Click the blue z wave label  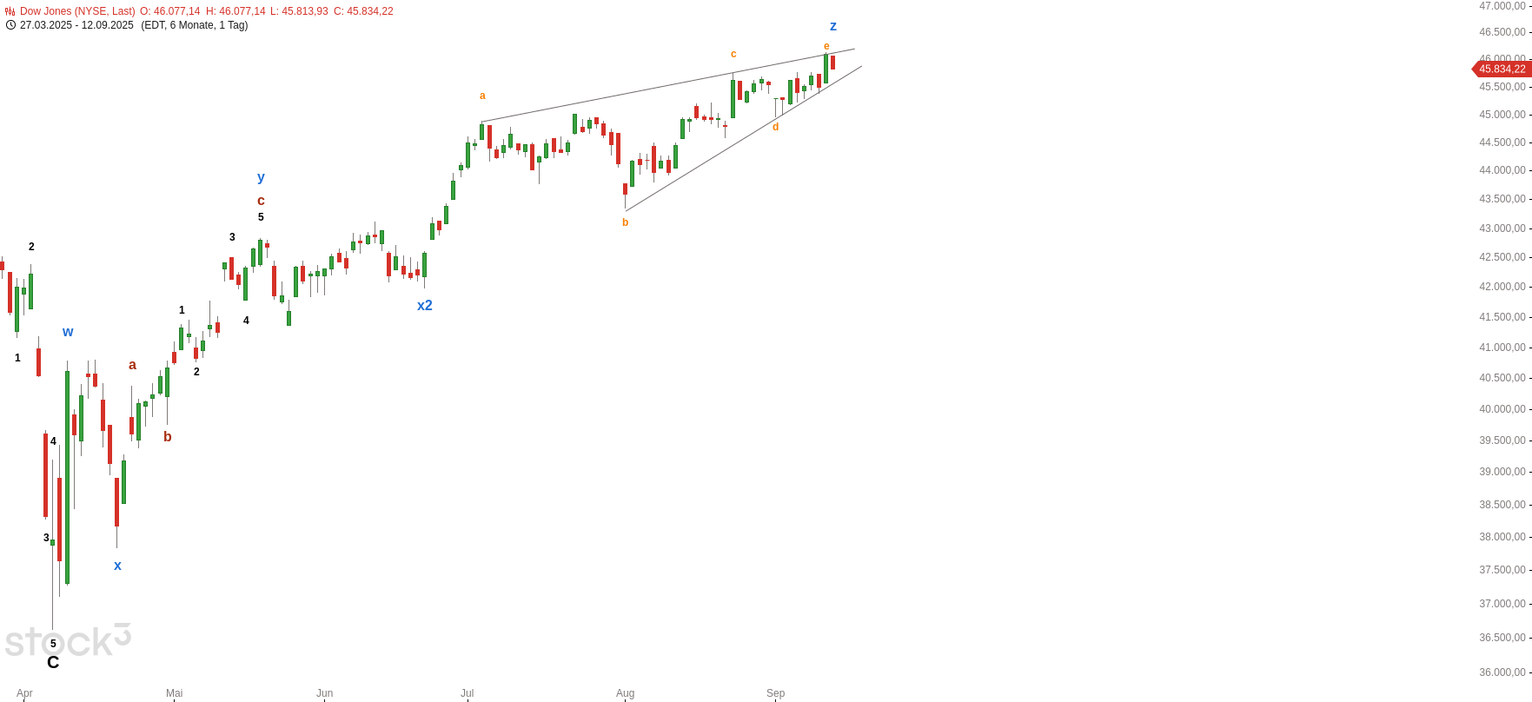click(833, 26)
